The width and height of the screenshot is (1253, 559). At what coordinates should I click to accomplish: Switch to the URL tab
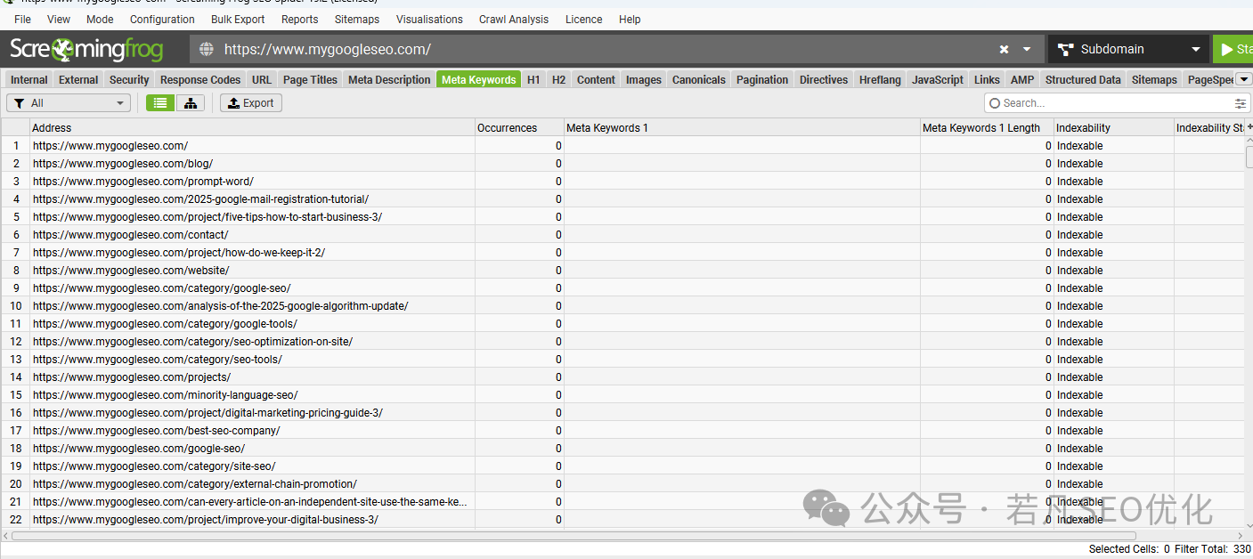tap(262, 79)
